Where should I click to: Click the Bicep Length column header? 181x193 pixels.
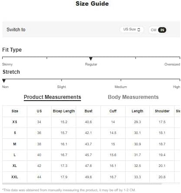pos(64,111)
